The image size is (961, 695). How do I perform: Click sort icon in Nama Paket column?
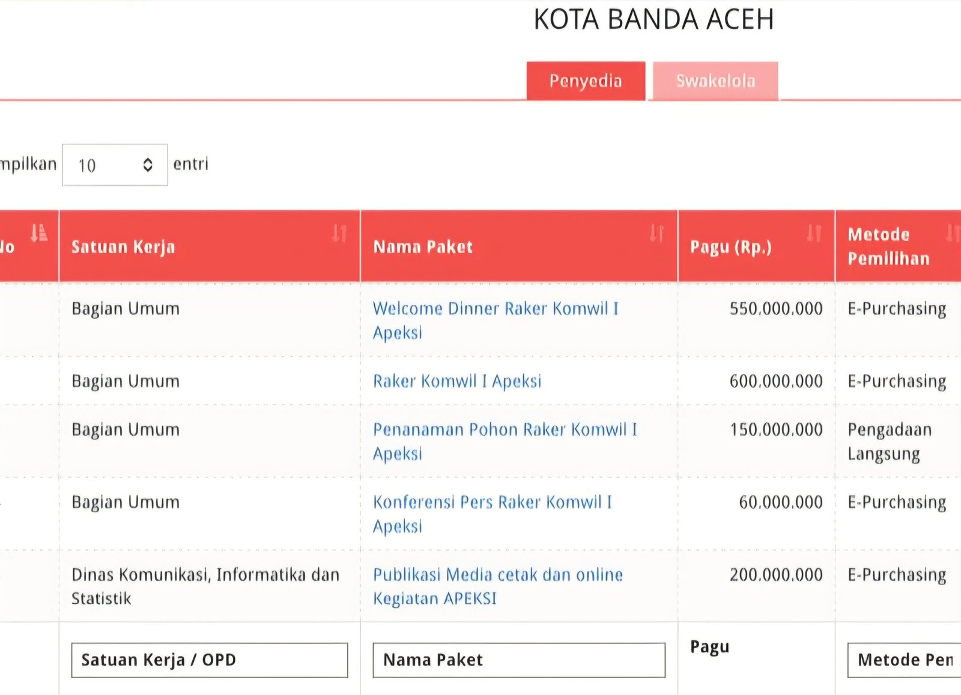coord(656,233)
